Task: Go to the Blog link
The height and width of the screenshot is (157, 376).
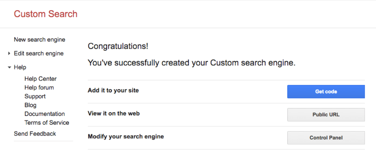Action: coord(30,105)
